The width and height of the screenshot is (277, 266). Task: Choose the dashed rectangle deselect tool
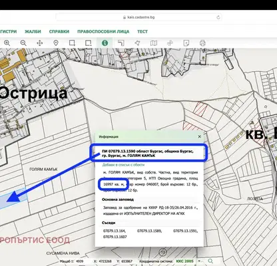click(x=89, y=43)
